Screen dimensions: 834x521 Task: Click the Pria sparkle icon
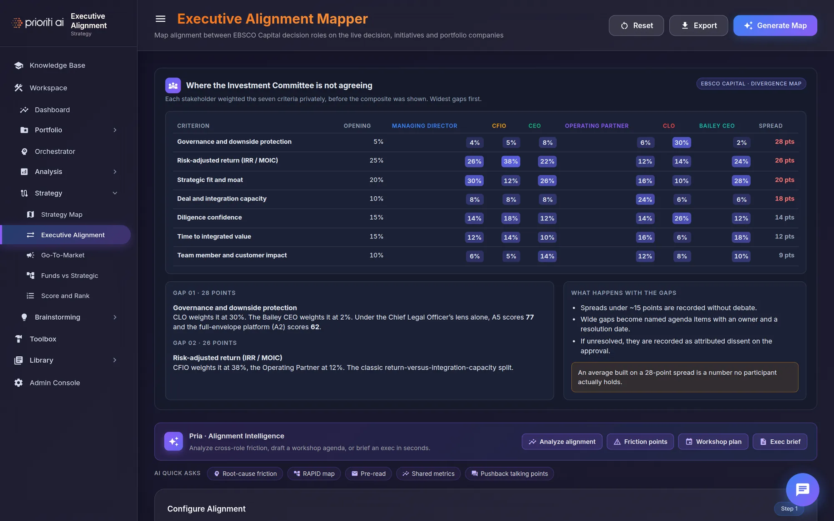173,441
